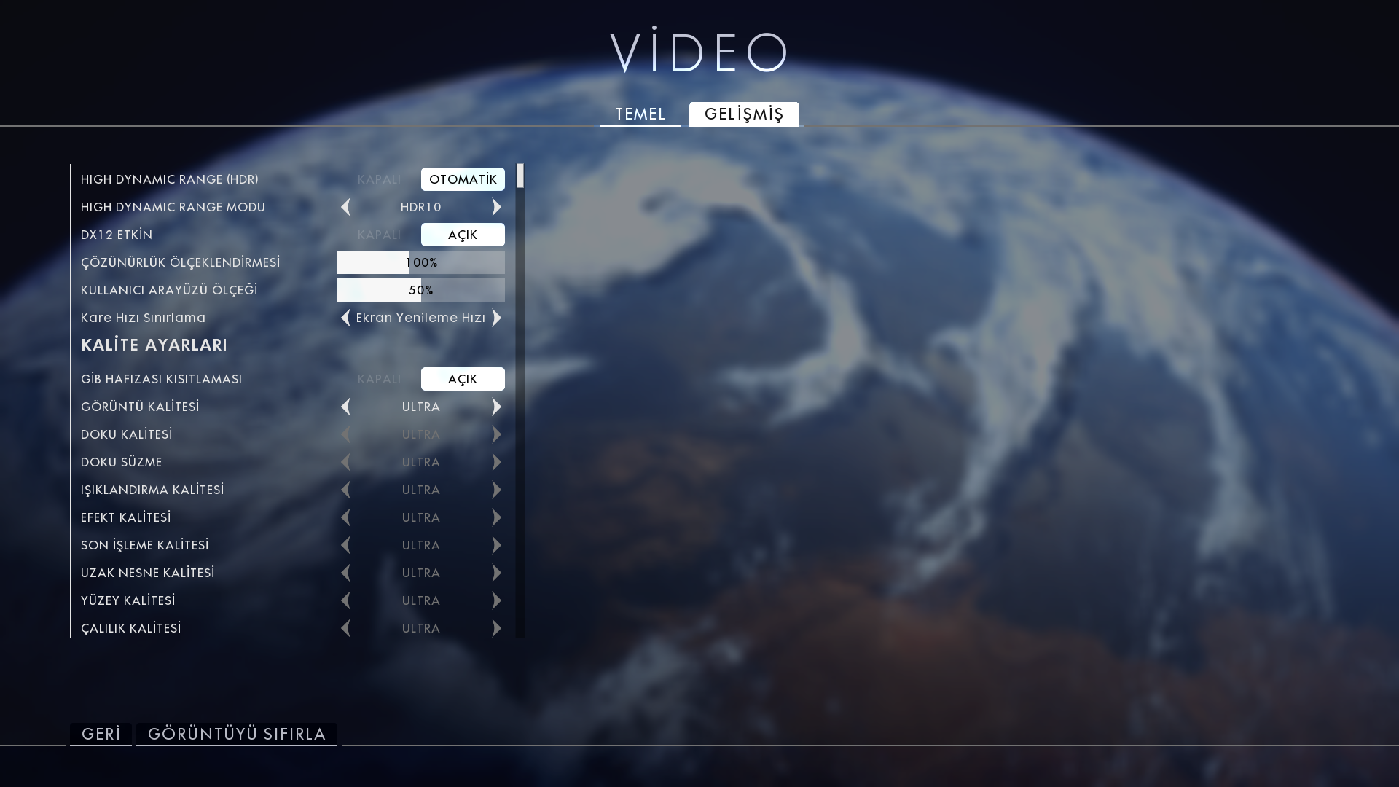Click right arrow for High Dynamic Range Modu
The width and height of the screenshot is (1399, 787).
tap(497, 207)
